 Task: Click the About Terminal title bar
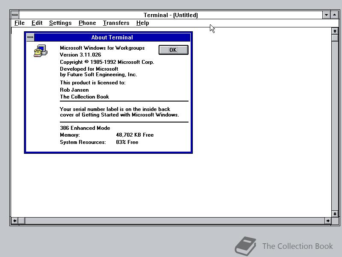pos(112,37)
